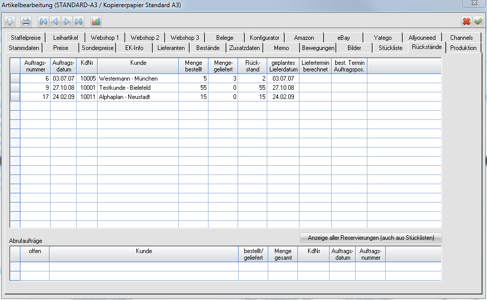Click customer number 10011 cell

tap(87, 97)
